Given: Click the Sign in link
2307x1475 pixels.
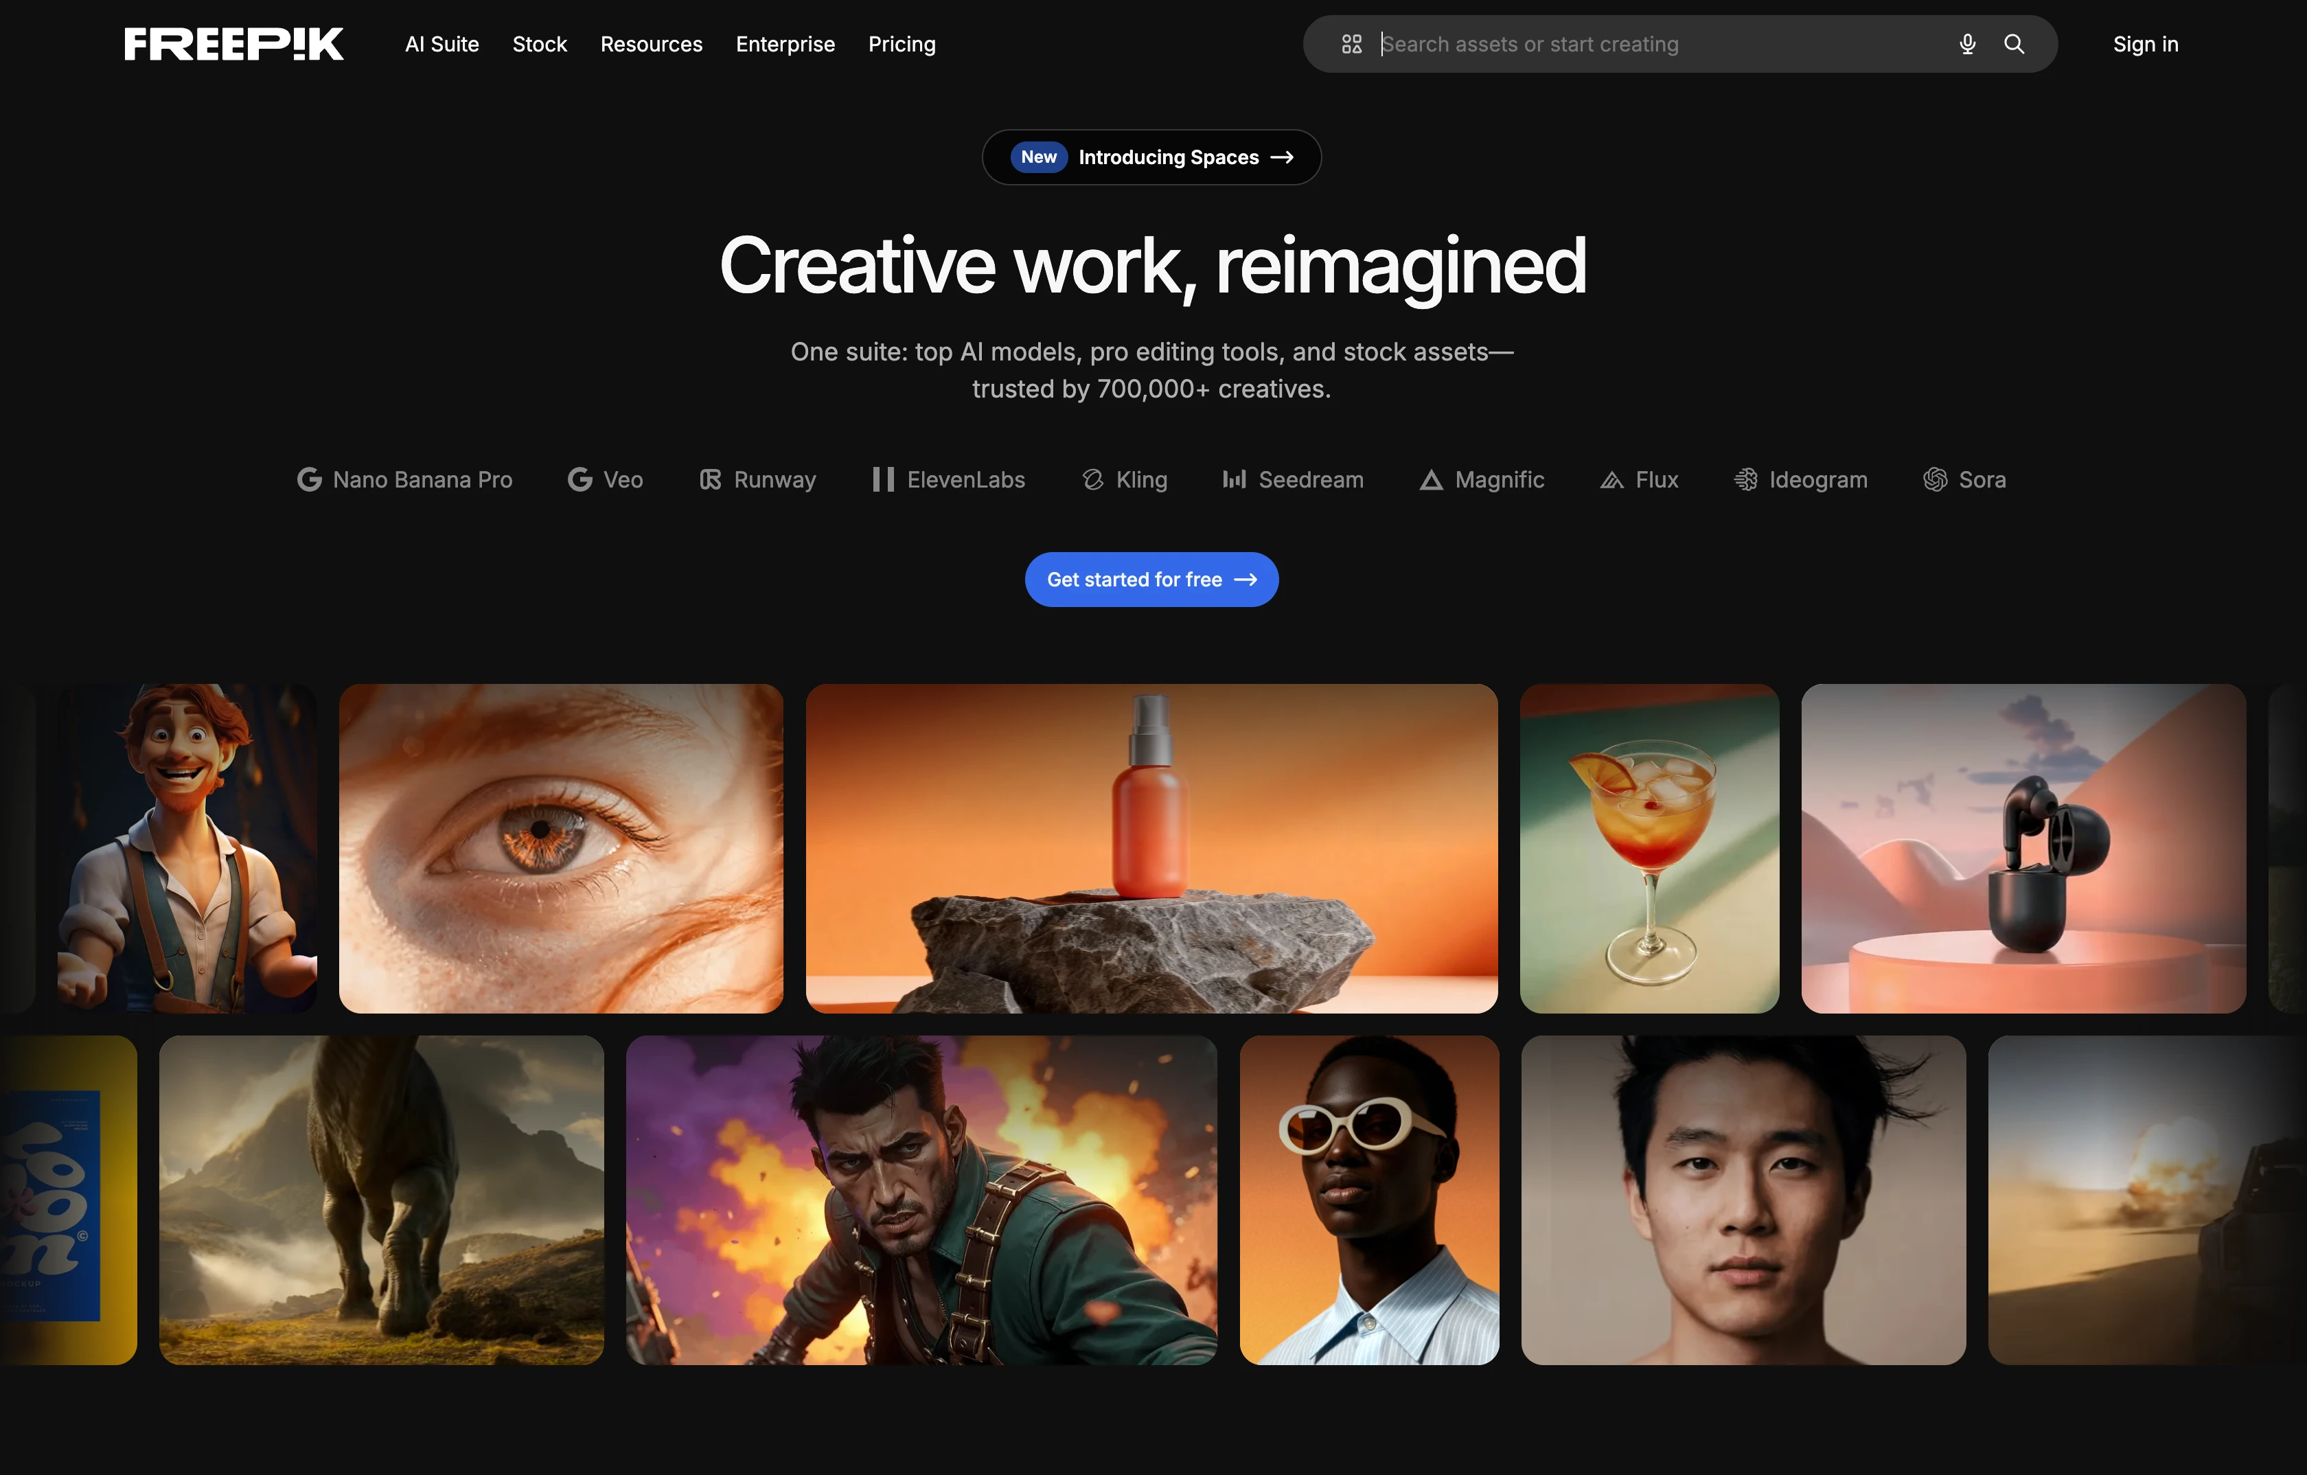Looking at the screenshot, I should (2145, 44).
